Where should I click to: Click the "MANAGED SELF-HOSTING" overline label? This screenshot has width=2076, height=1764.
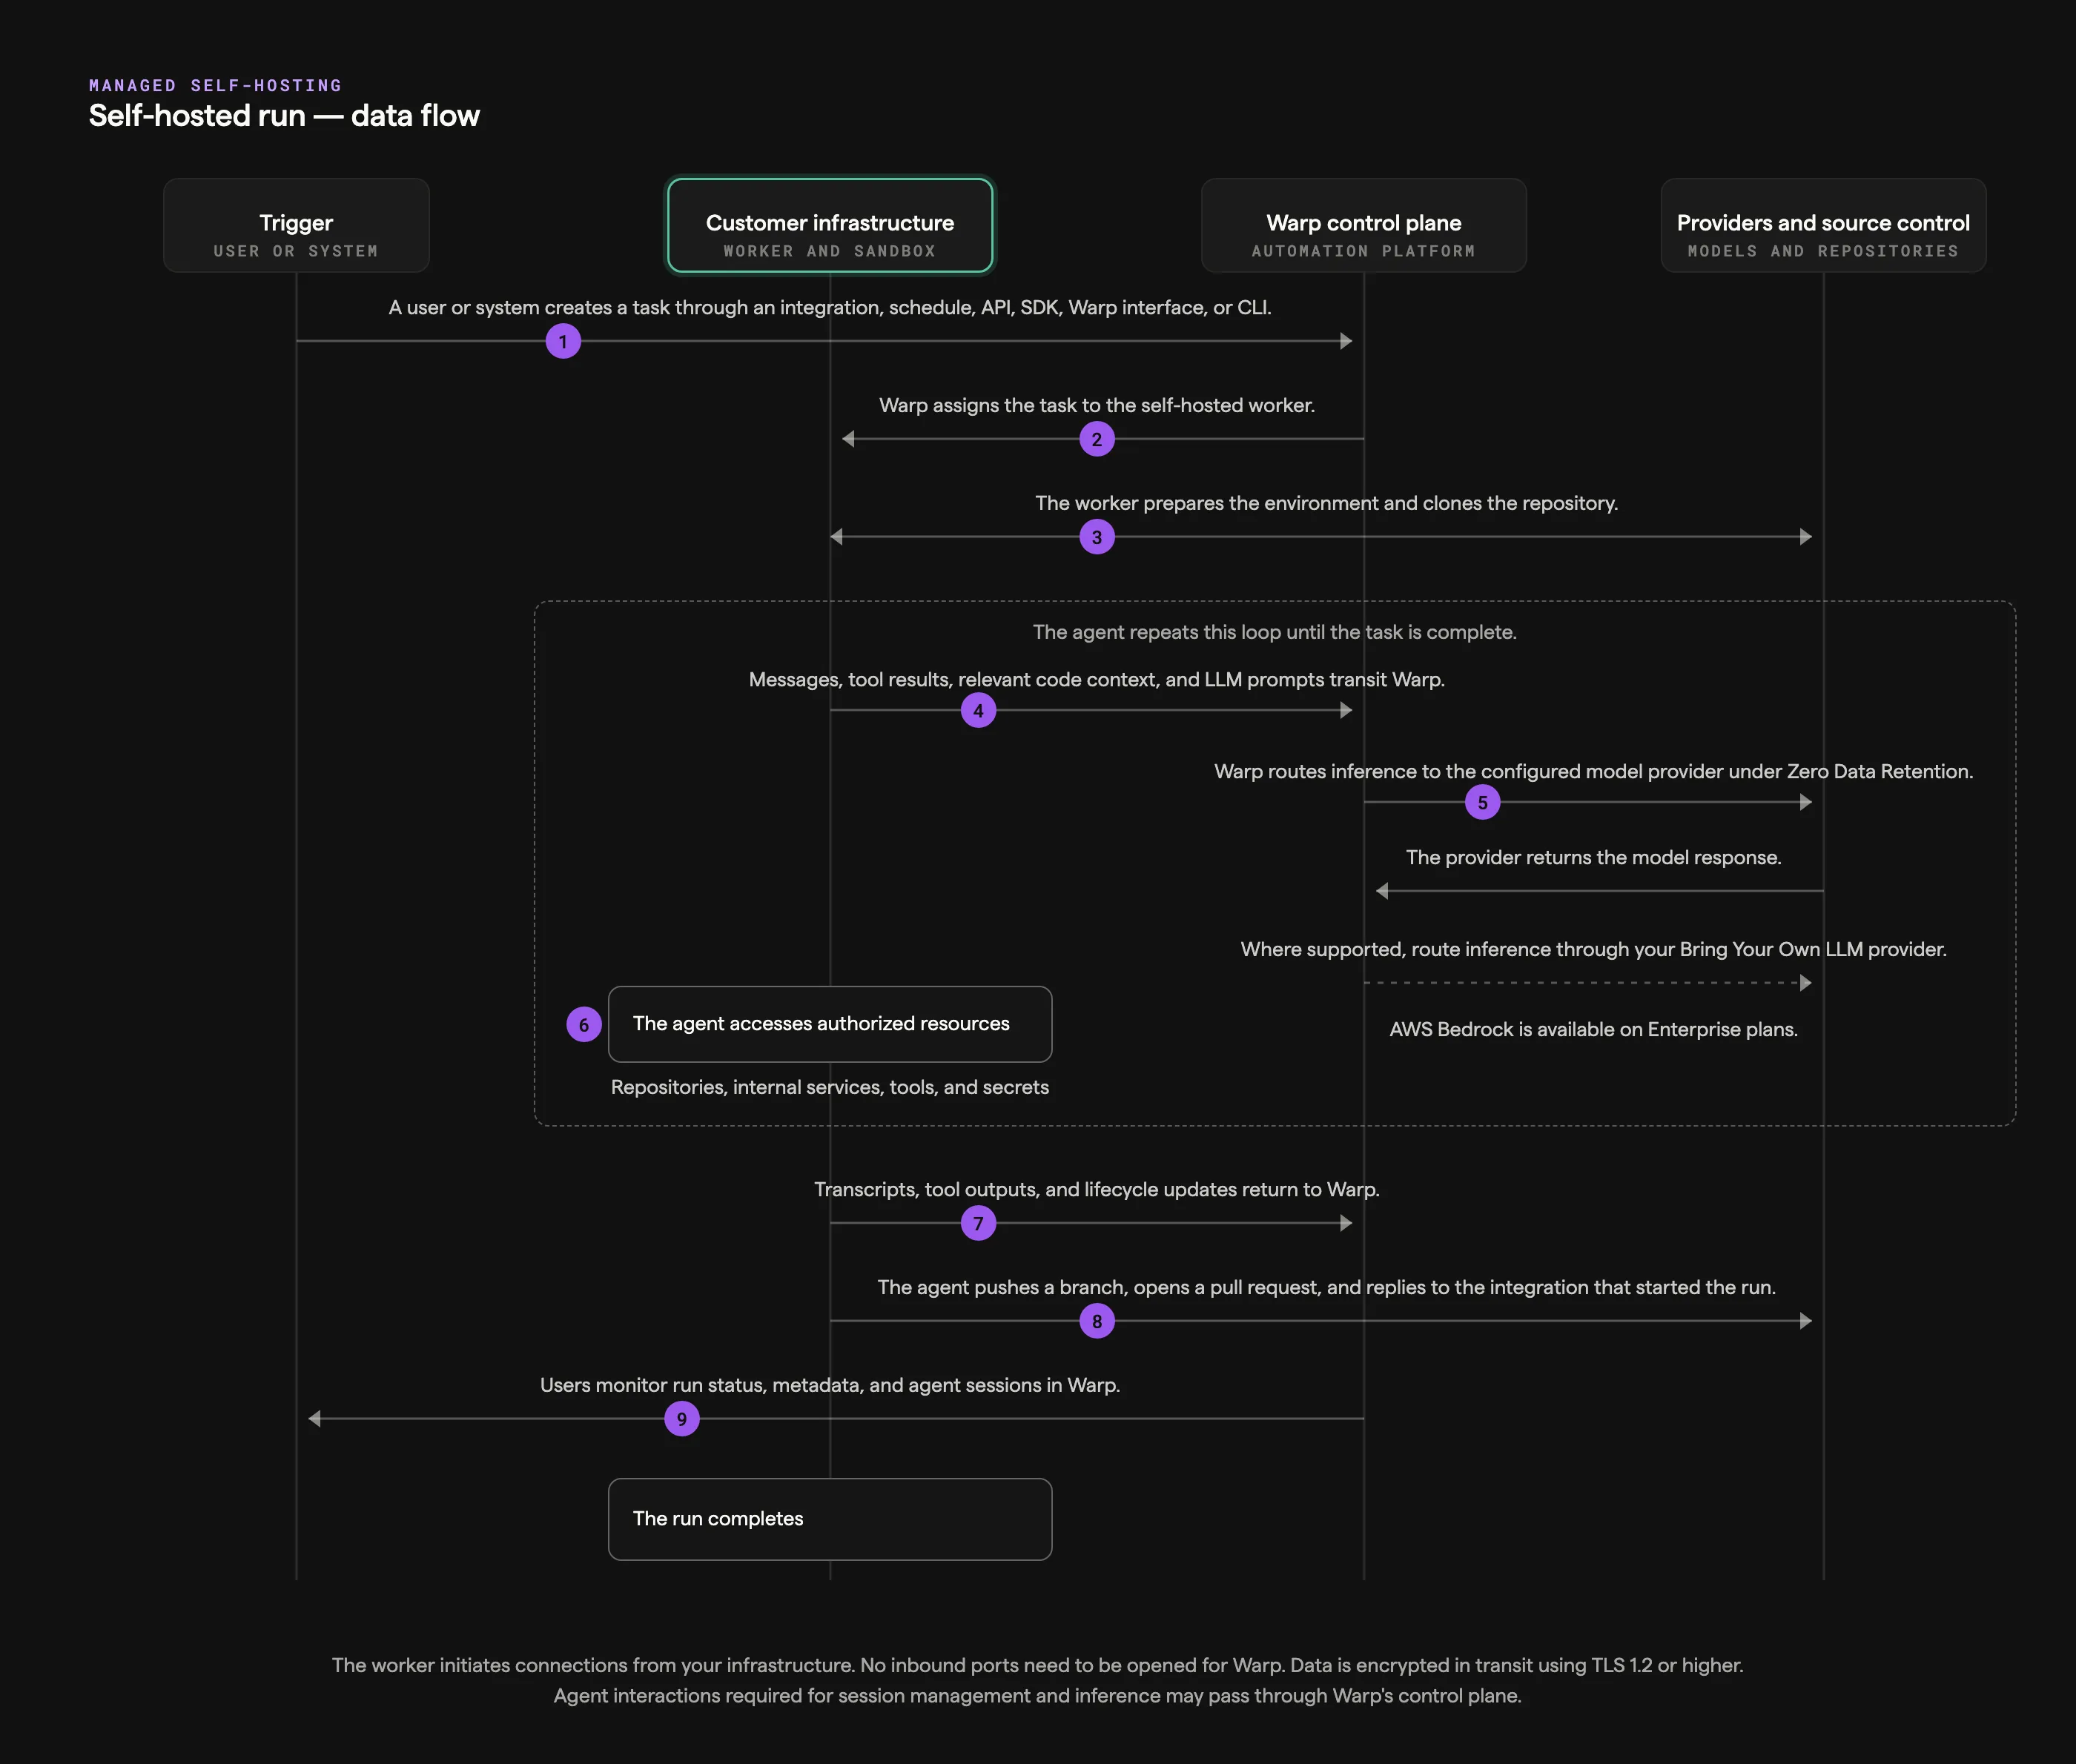215,86
